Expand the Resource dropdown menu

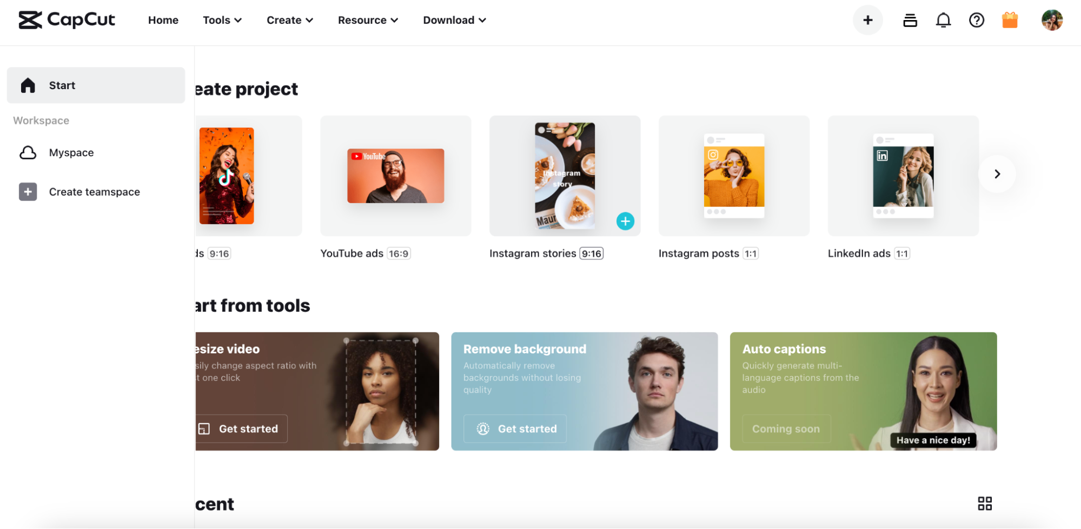tap(368, 20)
